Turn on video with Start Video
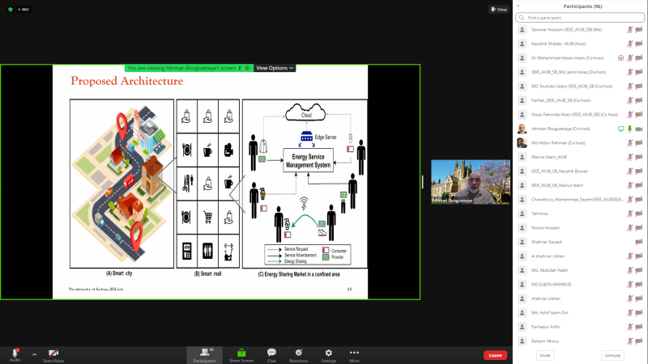The image size is (648, 364). [53, 353]
